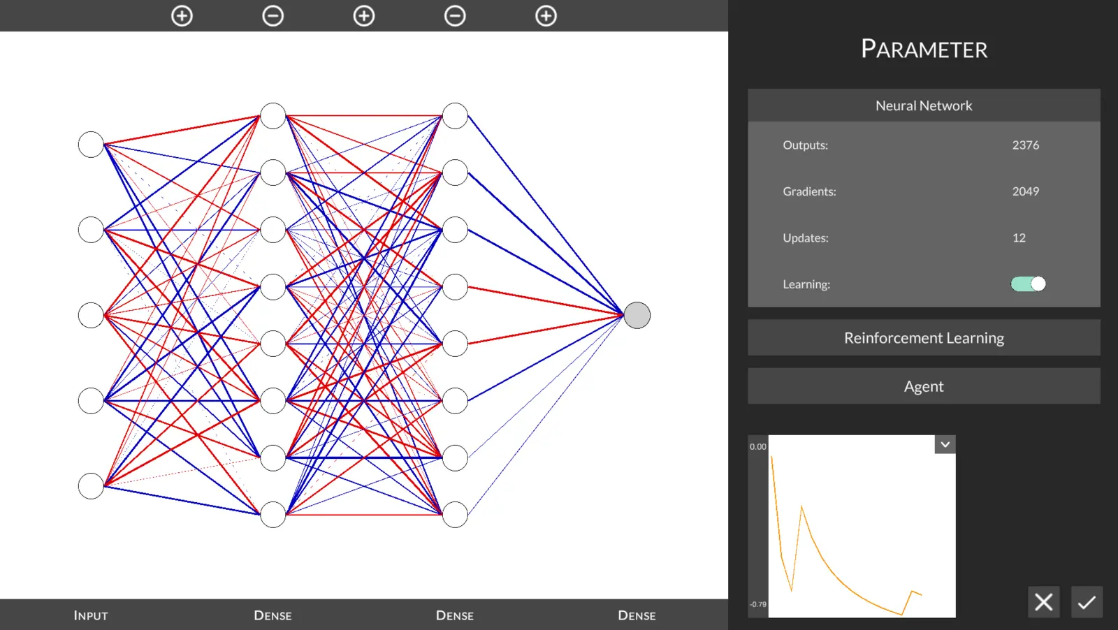
Task: Click the plus icon between the dense layers
Action: [364, 15]
